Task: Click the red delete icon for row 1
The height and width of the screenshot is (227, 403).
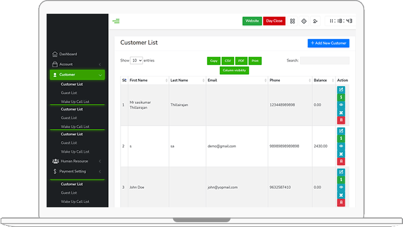Action: [341, 120]
